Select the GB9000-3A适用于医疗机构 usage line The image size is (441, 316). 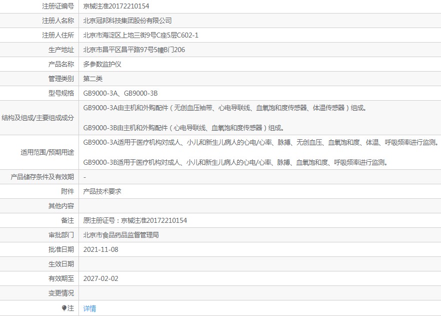(x=261, y=143)
